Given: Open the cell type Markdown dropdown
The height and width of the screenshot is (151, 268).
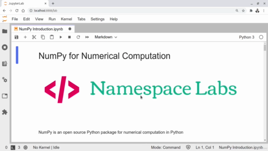Looking at the screenshot, I should click(x=106, y=37).
